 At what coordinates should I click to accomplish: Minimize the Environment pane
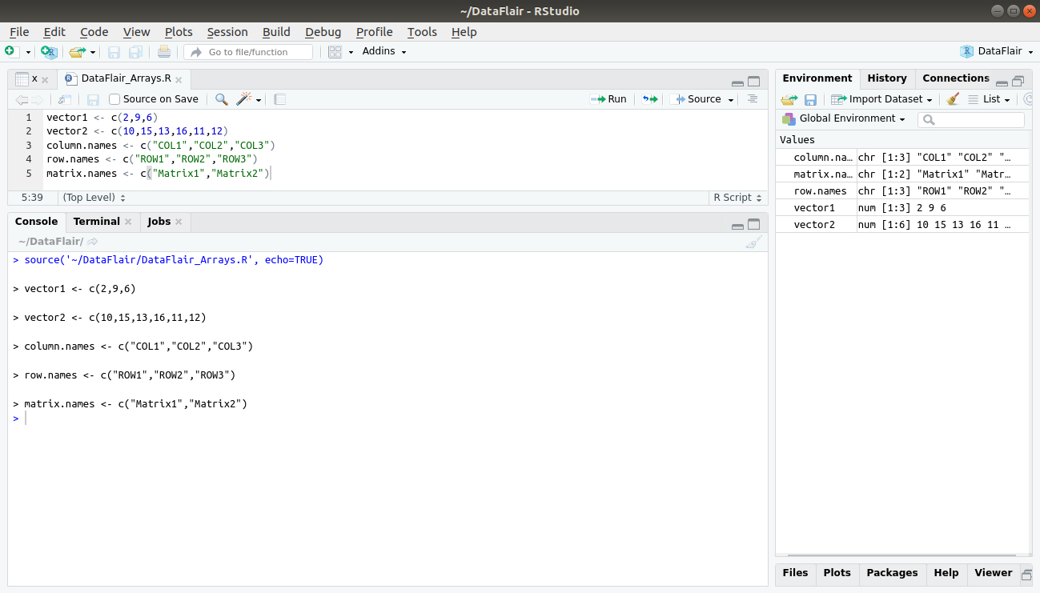1002,82
